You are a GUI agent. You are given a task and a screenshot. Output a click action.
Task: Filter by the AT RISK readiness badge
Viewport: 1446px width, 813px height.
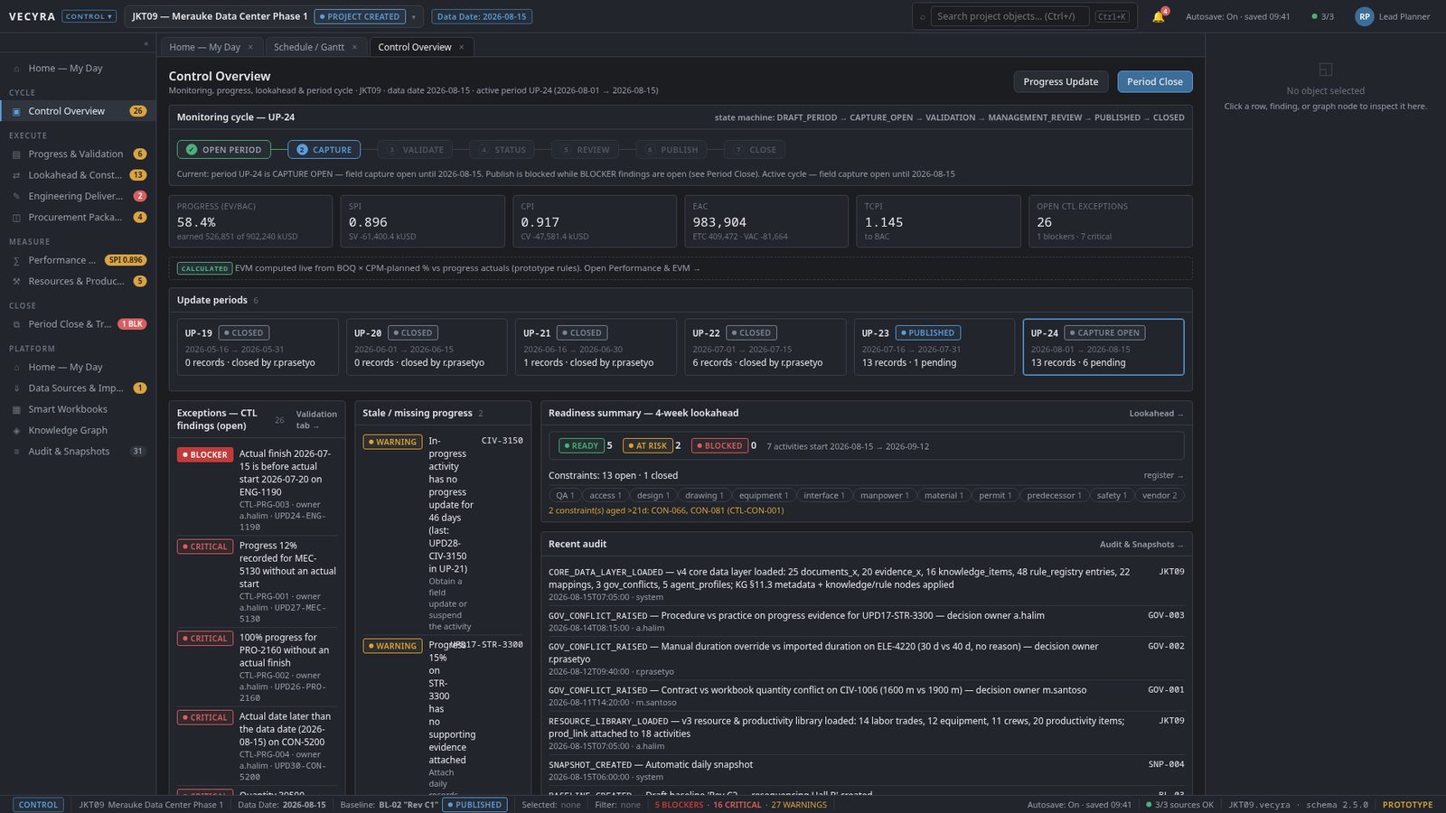[647, 445]
